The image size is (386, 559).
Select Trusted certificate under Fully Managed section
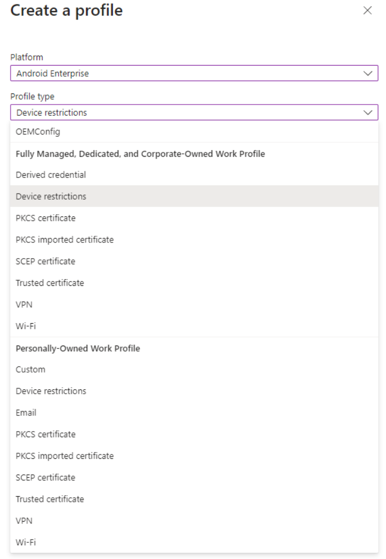pos(194,283)
